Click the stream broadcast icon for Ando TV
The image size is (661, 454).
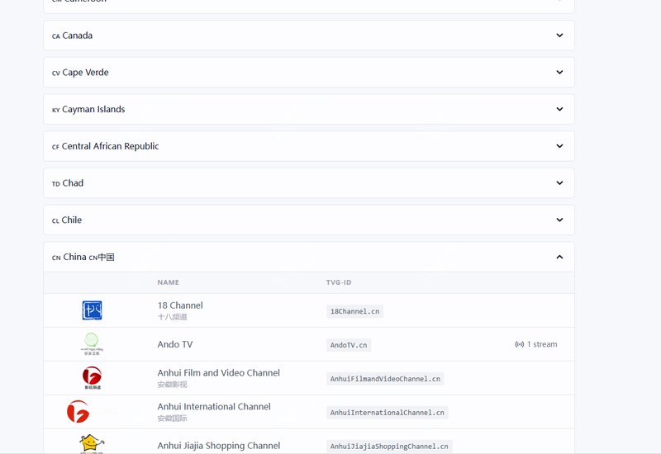click(x=519, y=344)
